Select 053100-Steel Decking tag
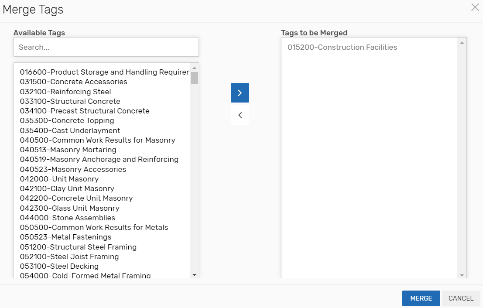 59,266
